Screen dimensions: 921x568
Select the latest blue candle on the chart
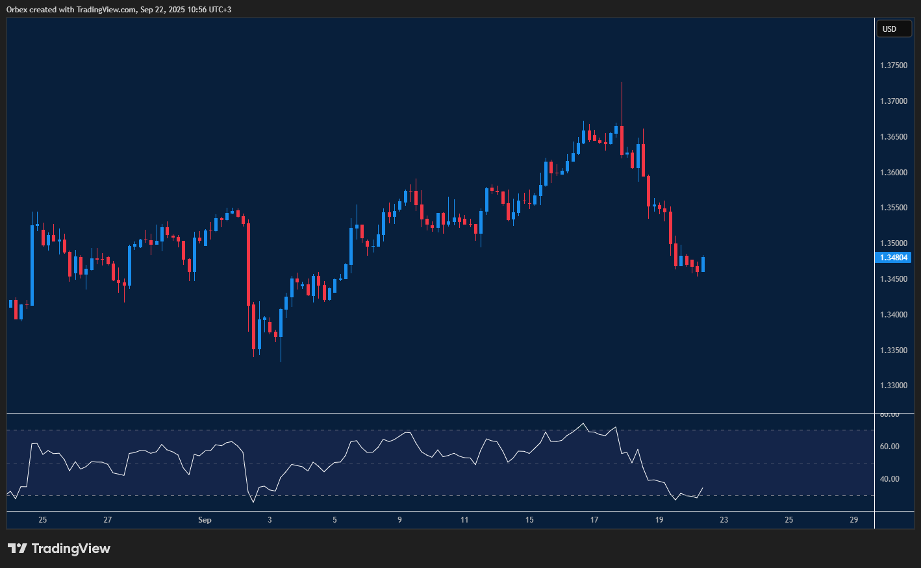(x=703, y=264)
